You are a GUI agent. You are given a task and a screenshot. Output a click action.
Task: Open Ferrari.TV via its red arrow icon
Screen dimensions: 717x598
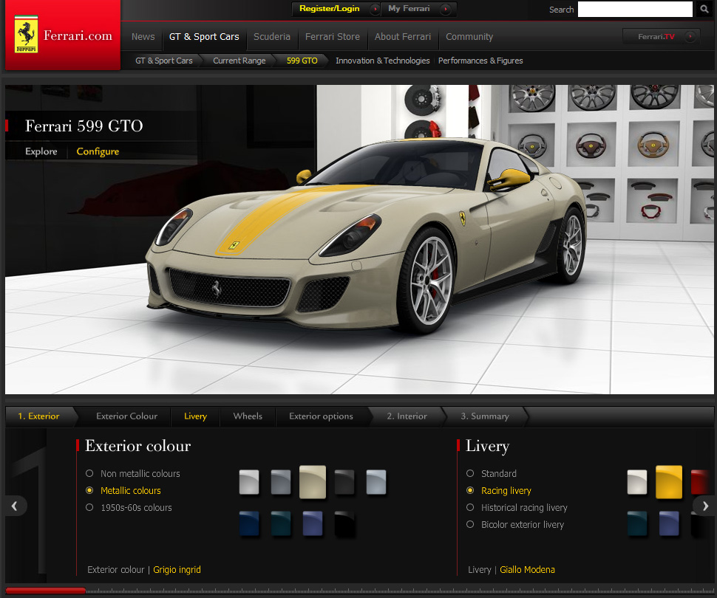690,35
